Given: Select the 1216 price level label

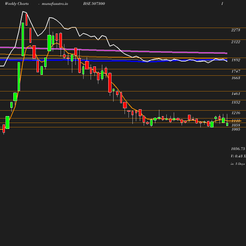Looking at the screenshot, I should tap(236, 113).
